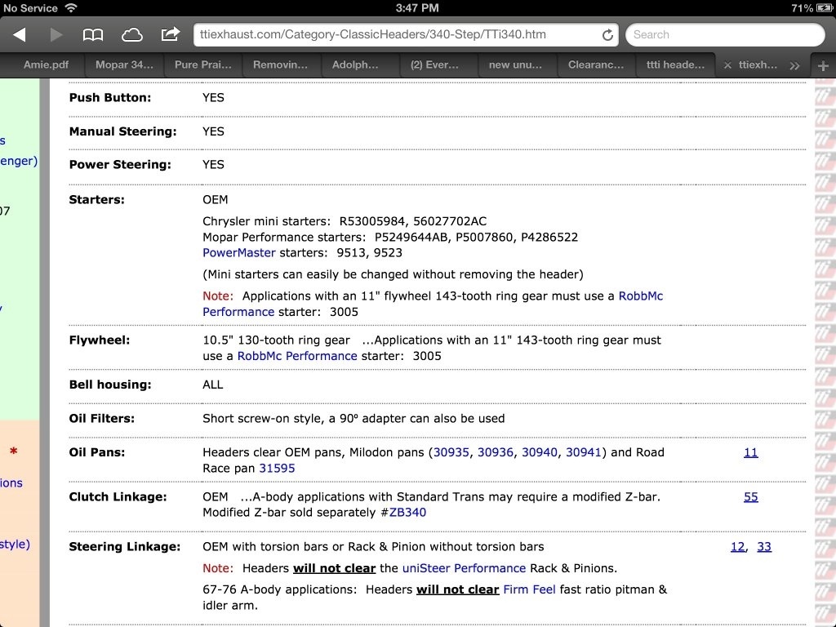Screen dimensions: 836x627
Task: Open note 55 for Clutch Linkage
Action: (x=750, y=496)
